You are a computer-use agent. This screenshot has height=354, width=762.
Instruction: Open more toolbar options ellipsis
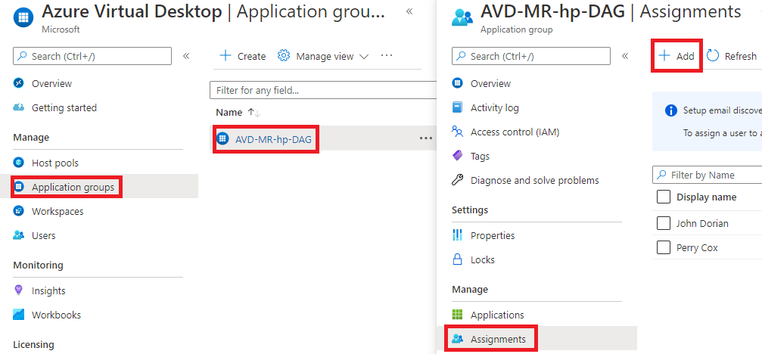tap(387, 56)
